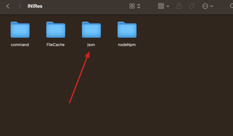The width and height of the screenshot is (233, 136).
Task: Expand the More actions dropdown chevron
Action: 212,6
